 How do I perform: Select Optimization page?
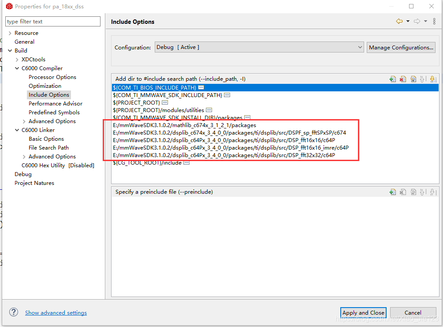point(45,86)
